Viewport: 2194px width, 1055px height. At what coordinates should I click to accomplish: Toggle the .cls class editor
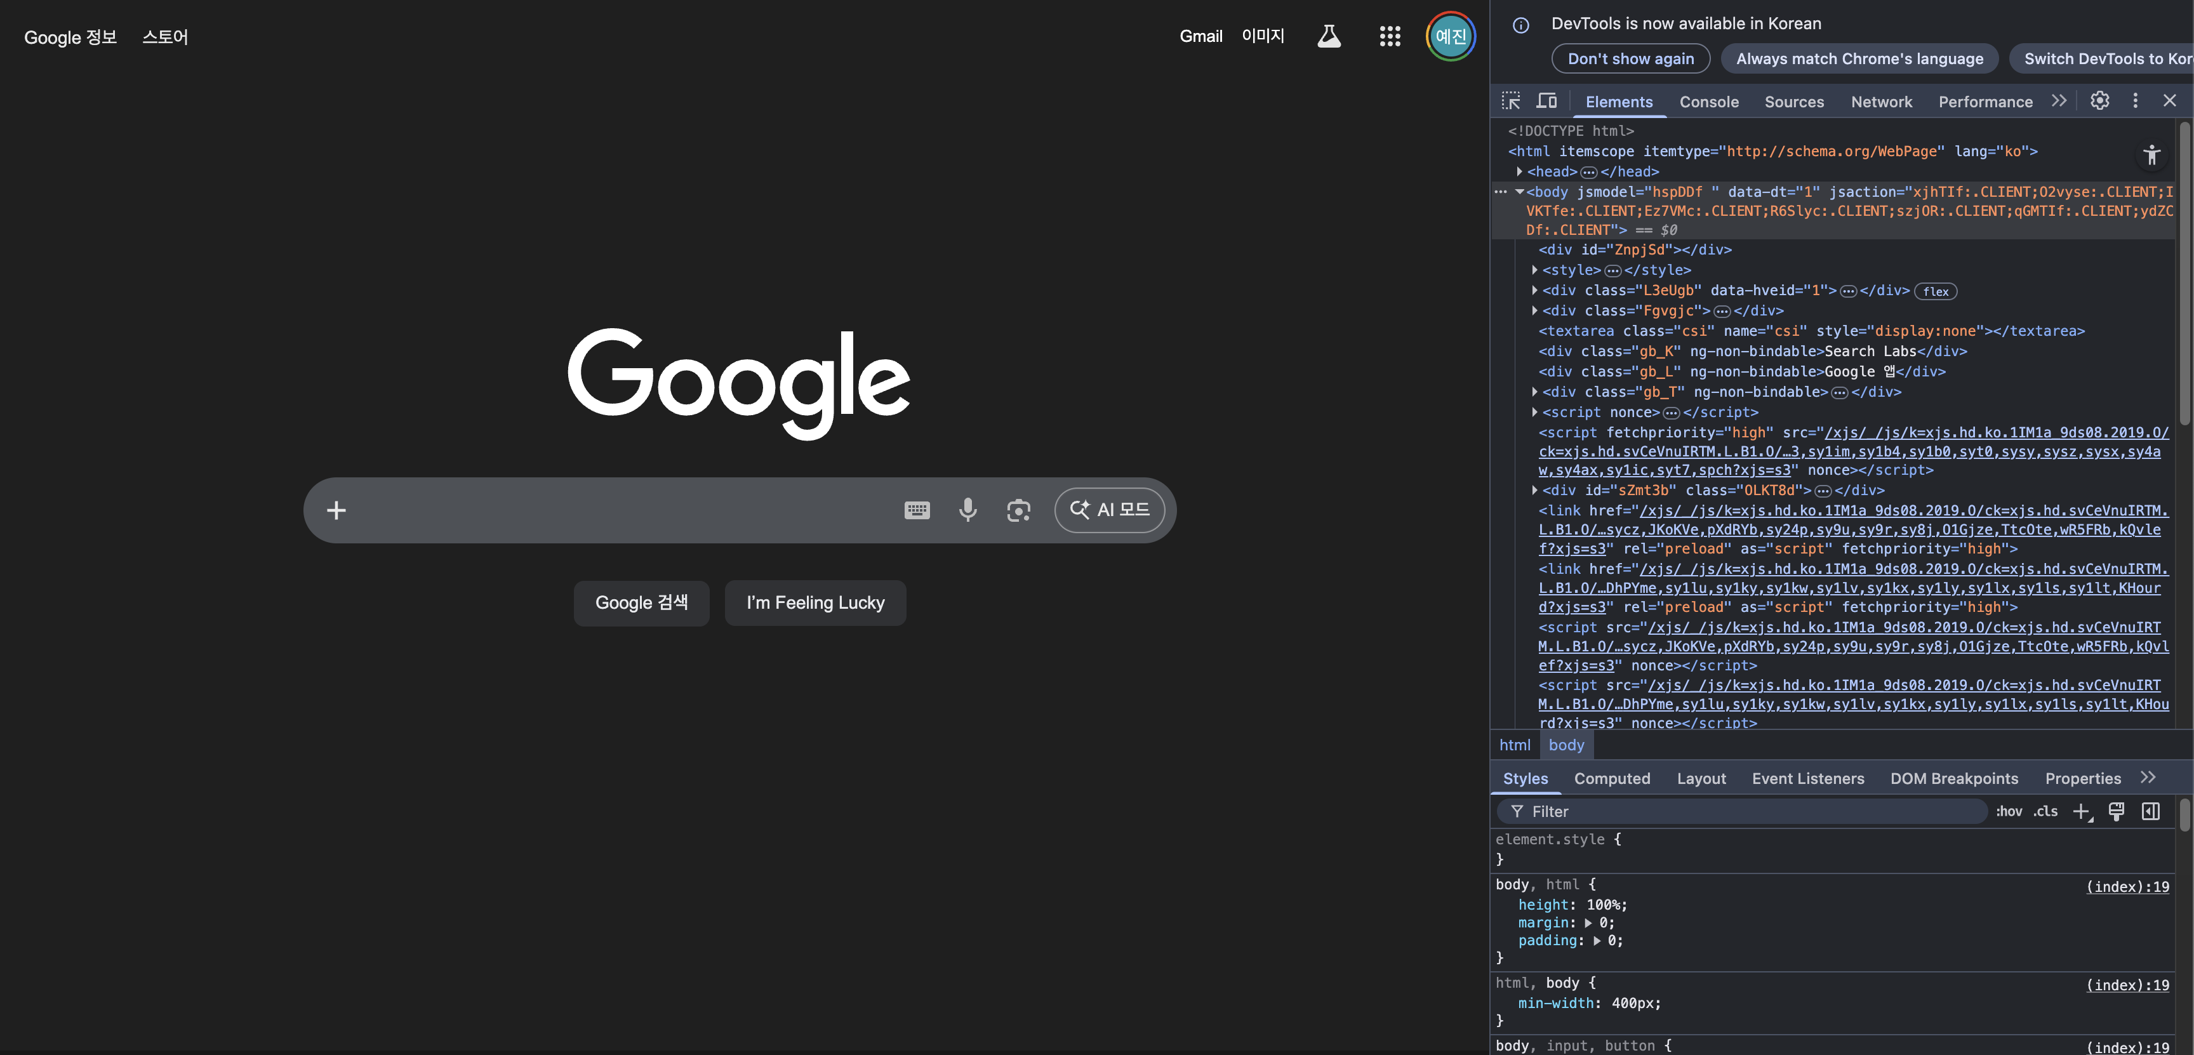coord(2045,811)
